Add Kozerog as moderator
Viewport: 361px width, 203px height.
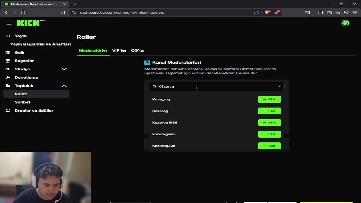point(269,111)
